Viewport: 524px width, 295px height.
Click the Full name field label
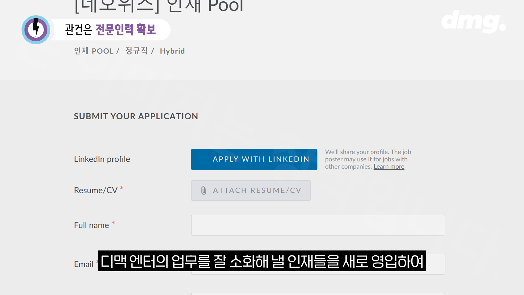pyautogui.click(x=91, y=225)
